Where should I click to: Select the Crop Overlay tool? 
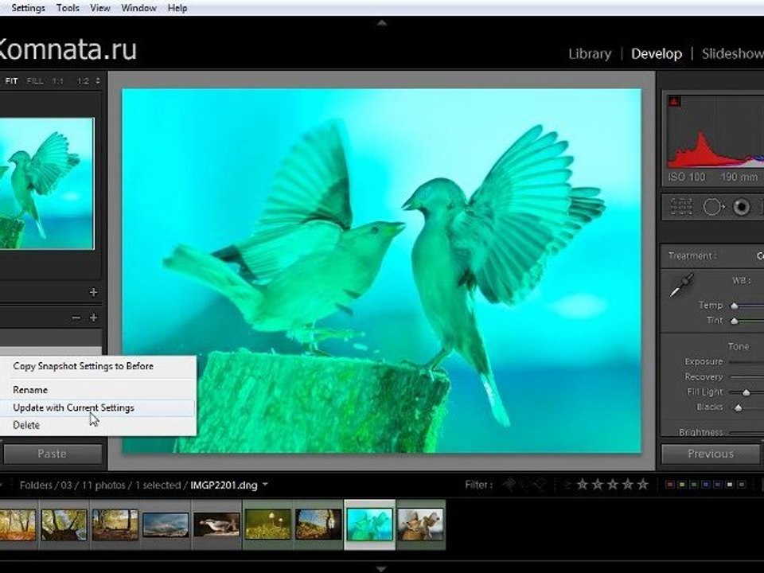pos(680,207)
